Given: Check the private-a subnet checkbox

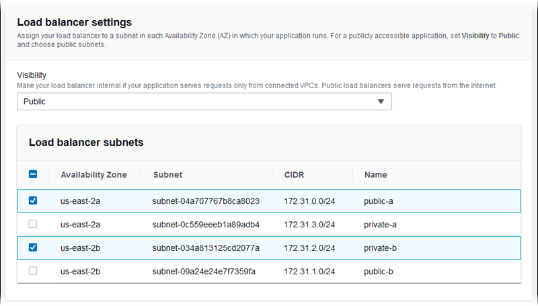Looking at the screenshot, I should tap(33, 224).
